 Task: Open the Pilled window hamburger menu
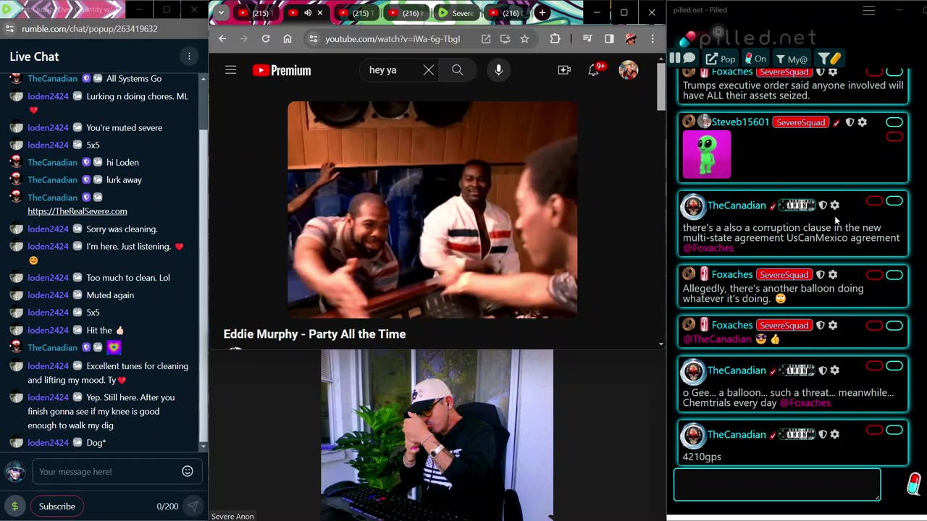click(x=869, y=10)
